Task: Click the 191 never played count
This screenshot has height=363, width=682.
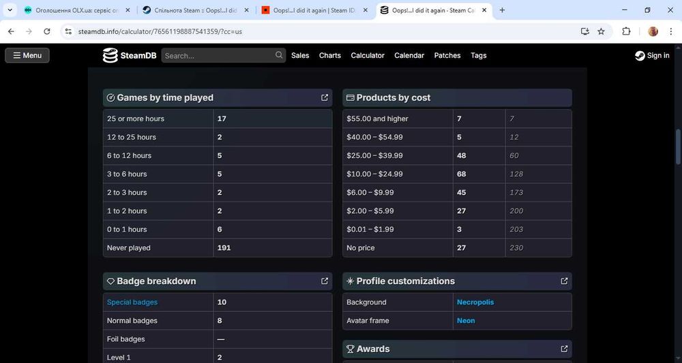Action: (x=224, y=248)
